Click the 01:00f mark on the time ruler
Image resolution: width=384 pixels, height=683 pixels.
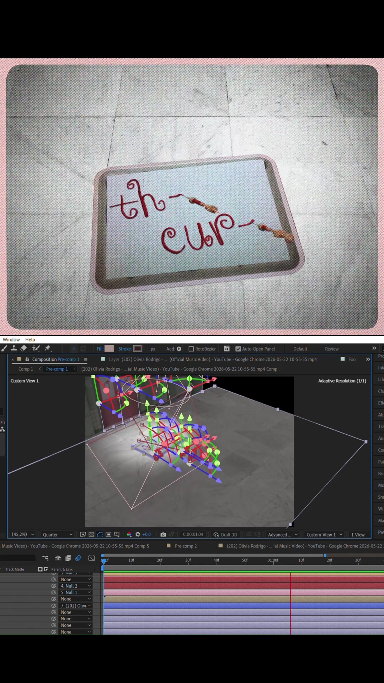pos(273,560)
